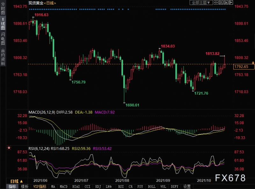The height and width of the screenshot is (189, 255).
Task: Select the K线图 side tab
Action: (3, 23)
